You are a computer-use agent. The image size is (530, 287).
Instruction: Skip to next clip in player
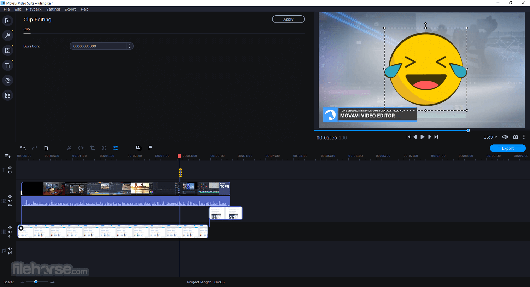point(436,137)
